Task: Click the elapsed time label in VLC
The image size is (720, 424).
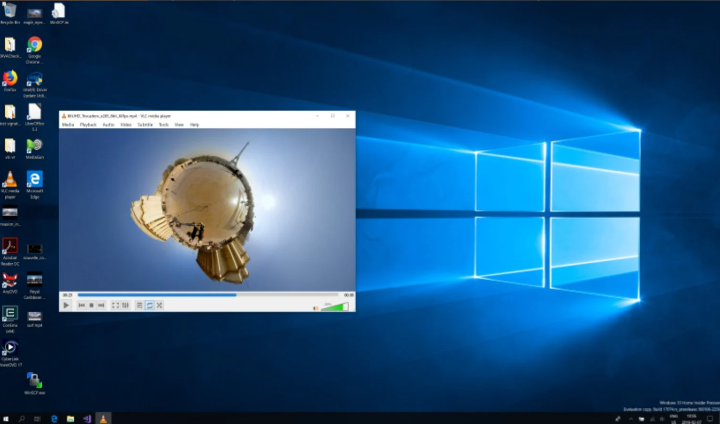Action: point(68,295)
